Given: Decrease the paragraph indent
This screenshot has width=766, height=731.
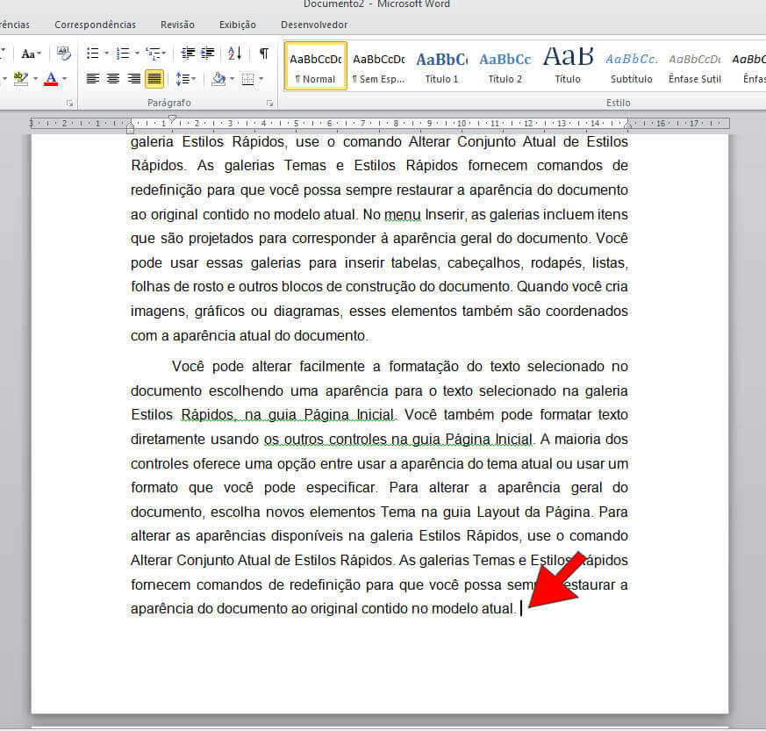Looking at the screenshot, I should pos(187,54).
